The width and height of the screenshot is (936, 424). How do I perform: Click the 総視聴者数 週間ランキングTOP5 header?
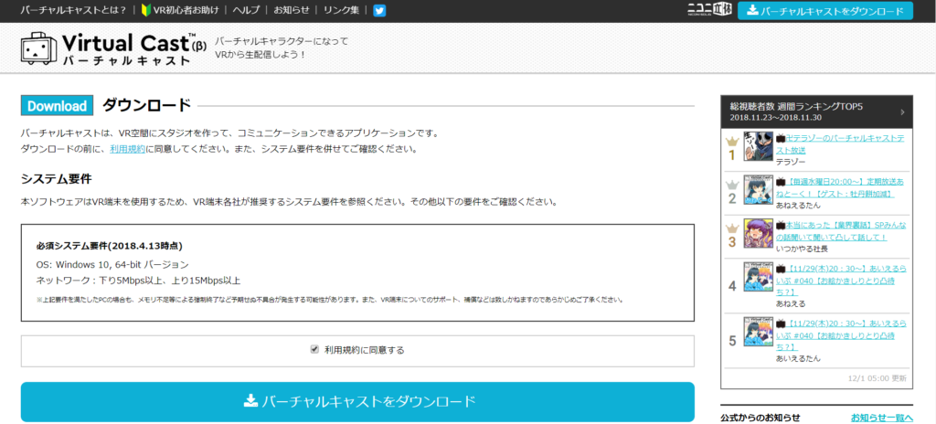(816, 111)
